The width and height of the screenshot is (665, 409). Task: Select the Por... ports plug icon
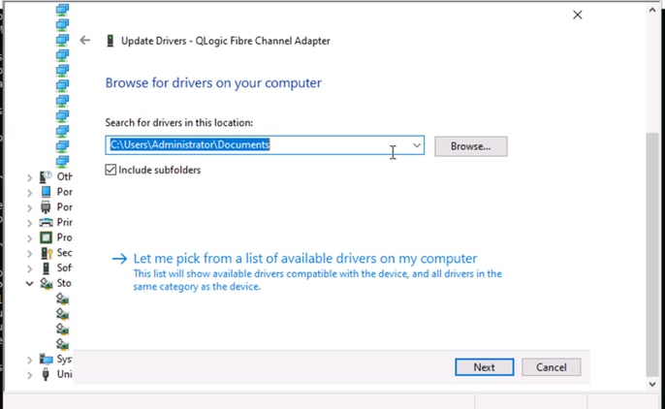coord(46,207)
